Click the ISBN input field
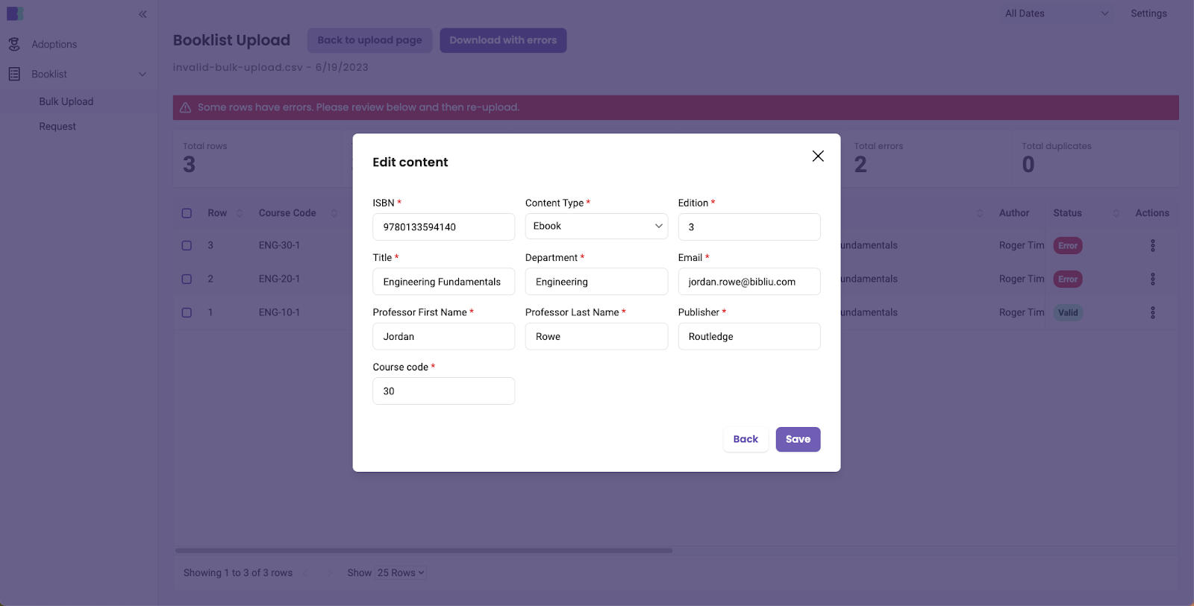 443,227
